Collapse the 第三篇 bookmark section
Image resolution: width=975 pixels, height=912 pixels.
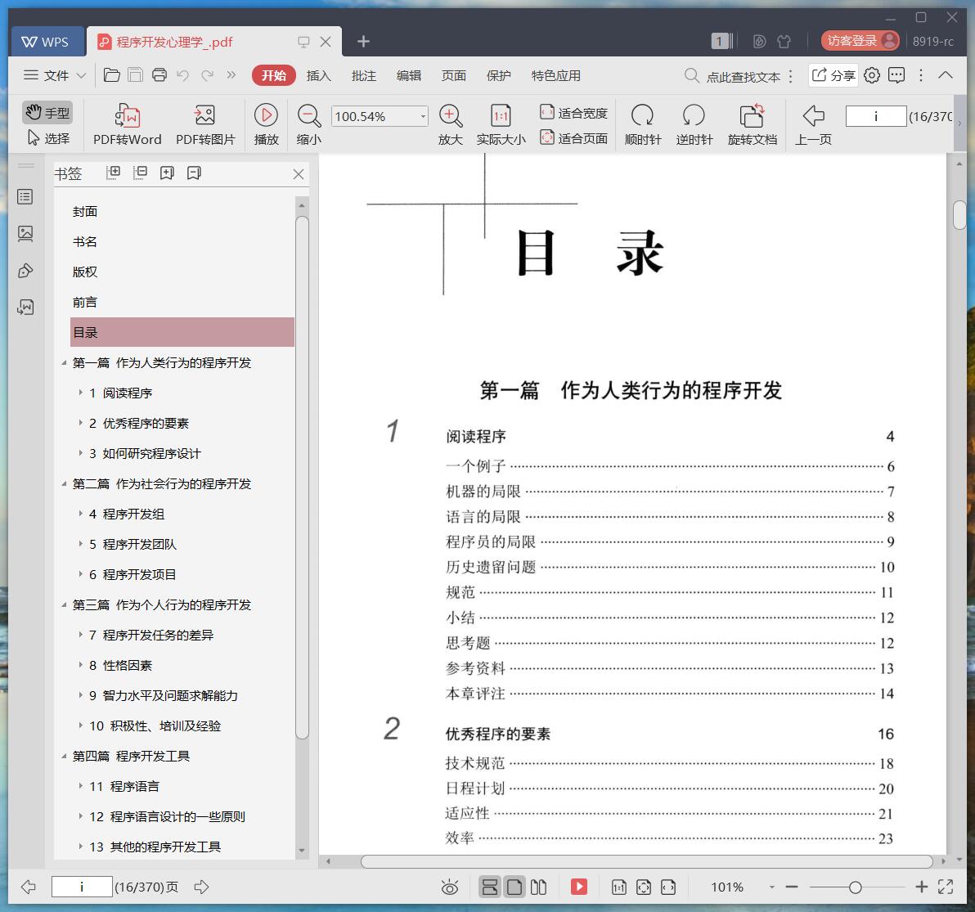pyautogui.click(x=64, y=605)
